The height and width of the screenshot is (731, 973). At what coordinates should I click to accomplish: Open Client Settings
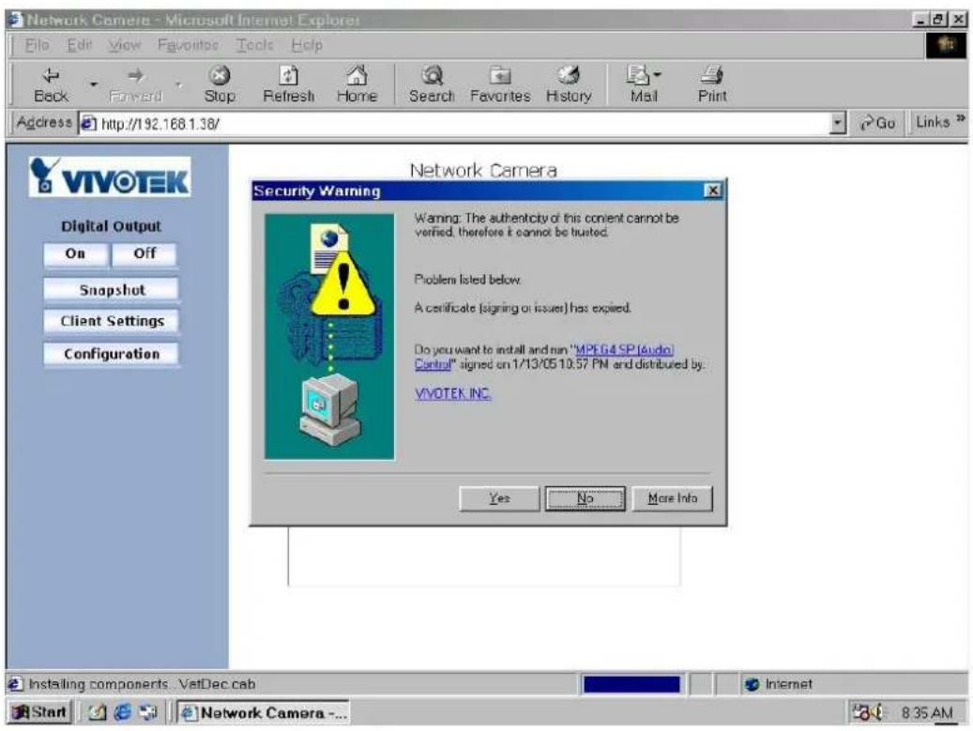click(x=112, y=321)
